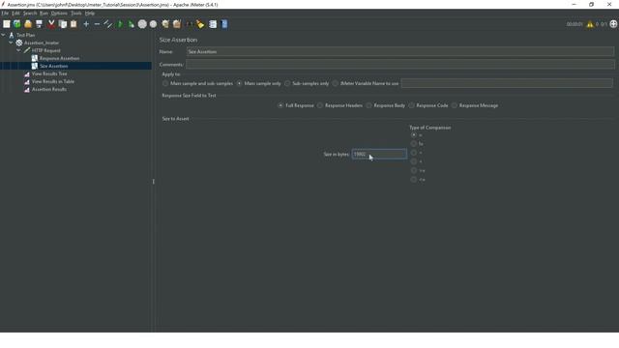Screen dimensions: 619x348
Task: Click the yellow warning log icon
Action: pyautogui.click(x=590, y=24)
